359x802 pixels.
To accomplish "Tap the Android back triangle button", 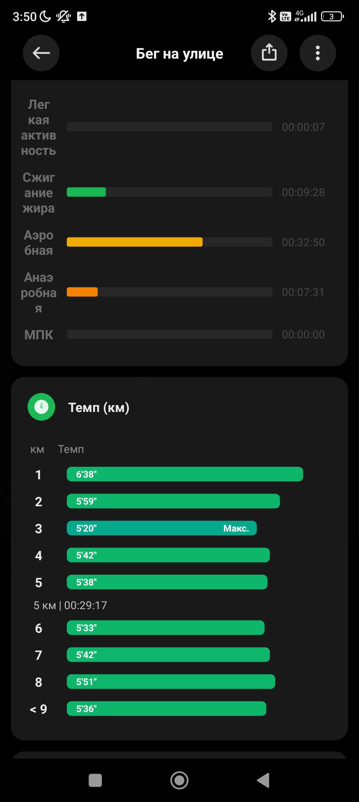I will (x=263, y=780).
